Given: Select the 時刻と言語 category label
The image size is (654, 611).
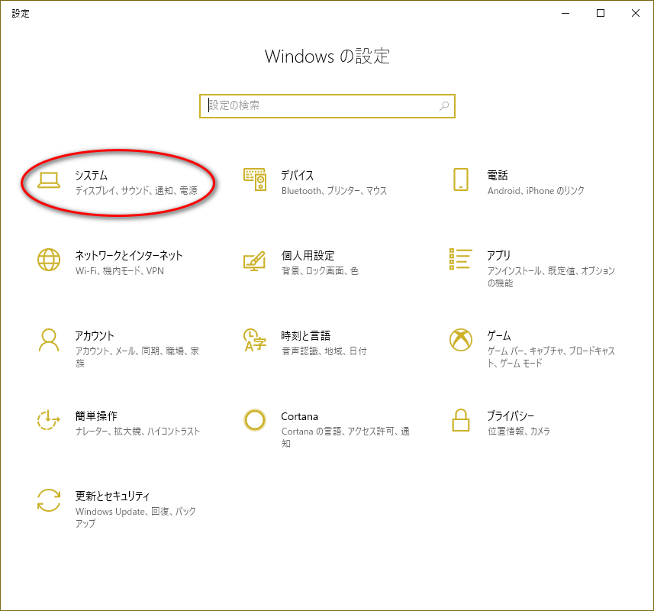Looking at the screenshot, I should 305,336.
